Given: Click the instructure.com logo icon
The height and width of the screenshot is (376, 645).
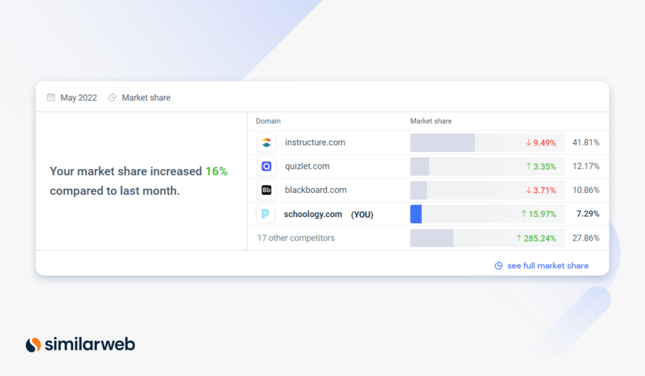Looking at the screenshot, I should (266, 143).
